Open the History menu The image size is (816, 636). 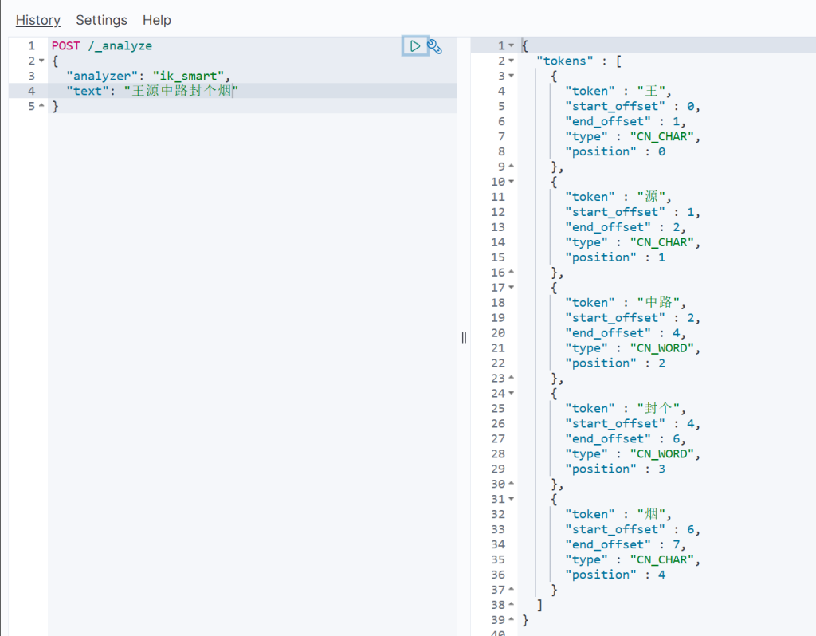pyautogui.click(x=38, y=20)
